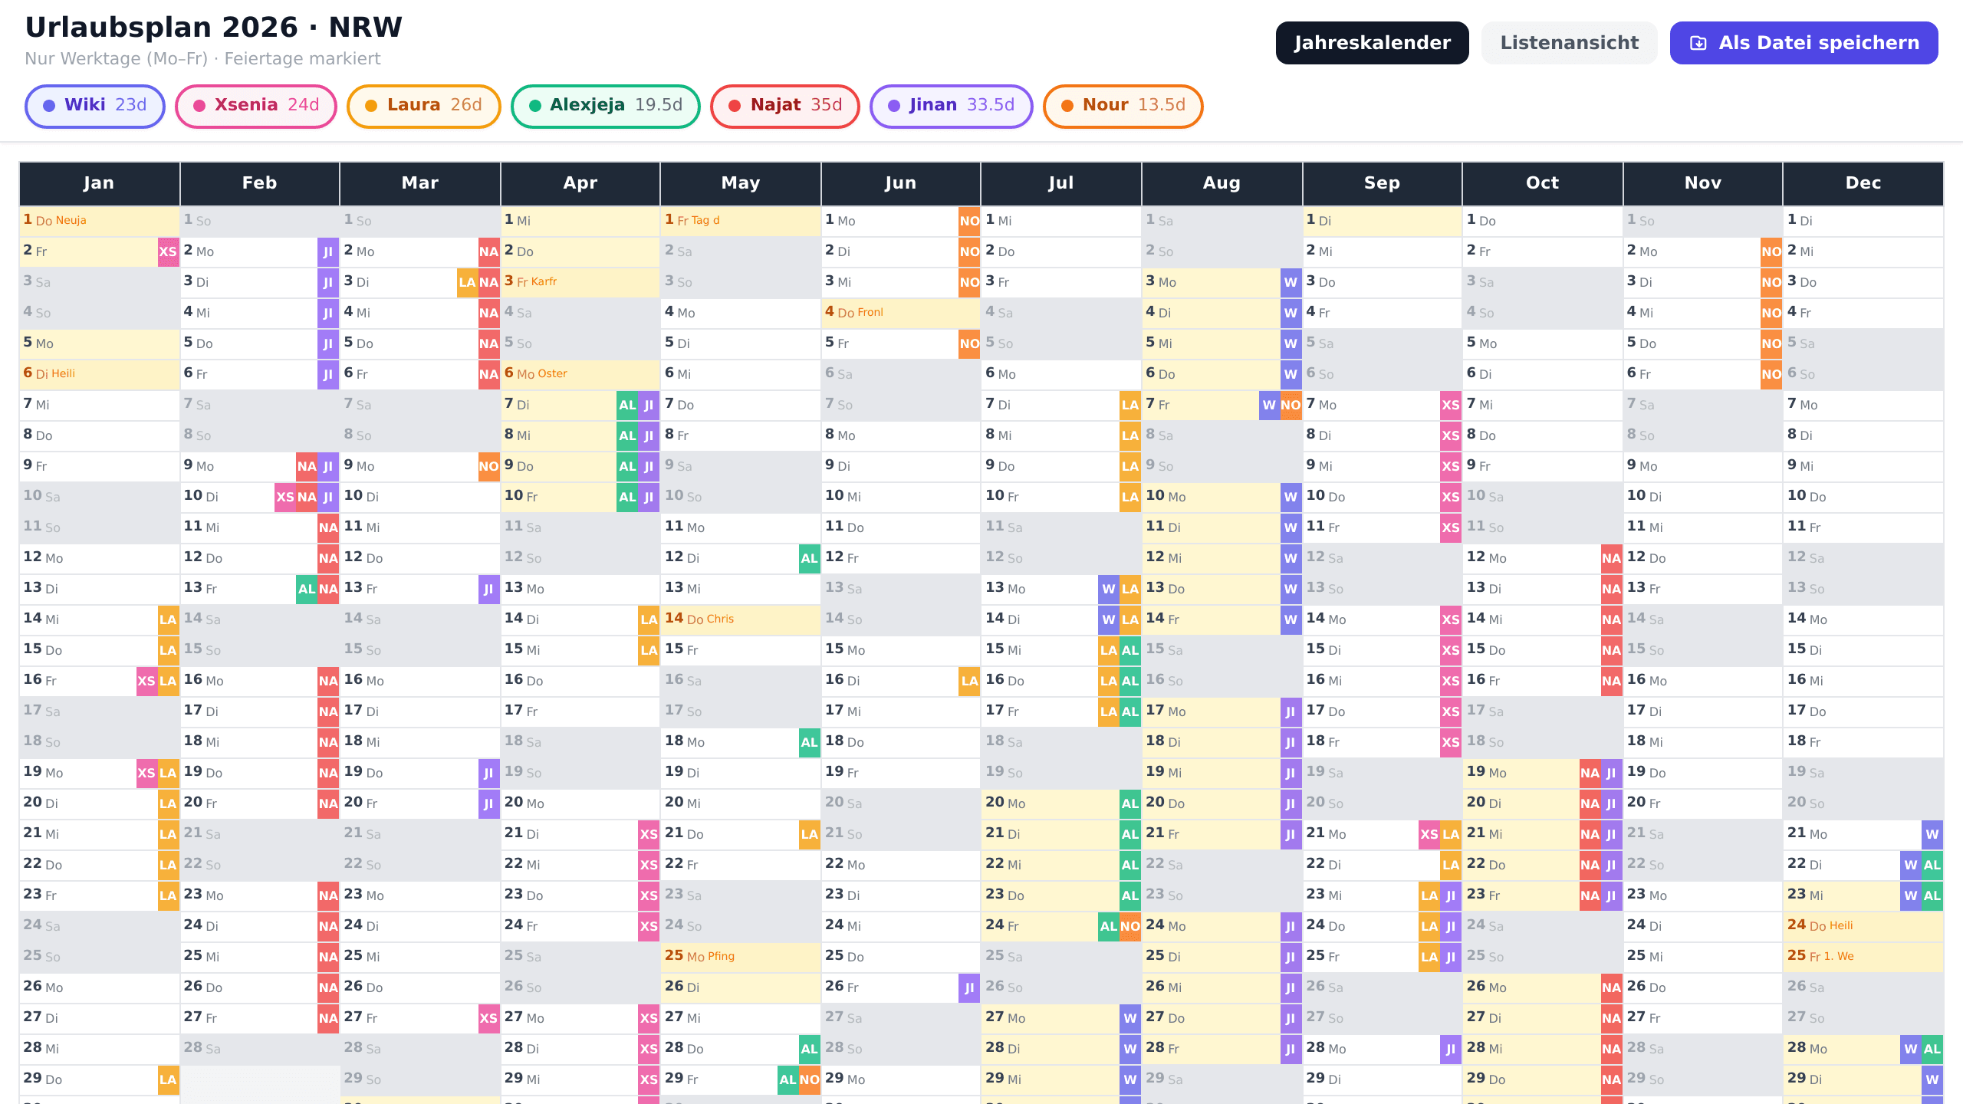Click the 24 Mi cell in June
This screenshot has height=1104, width=1963.
[901, 926]
